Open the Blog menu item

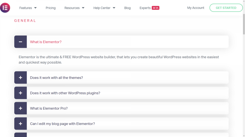(x=127, y=8)
